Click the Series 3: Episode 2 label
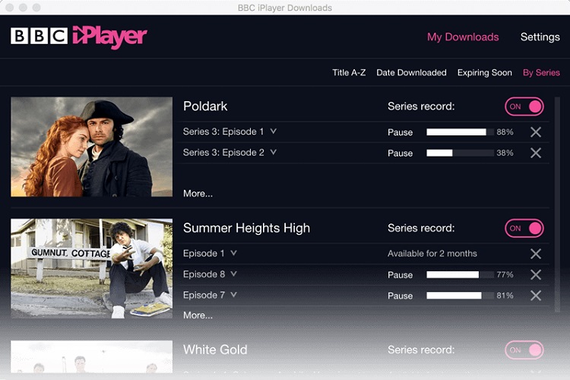This screenshot has width=570, height=380. point(223,153)
